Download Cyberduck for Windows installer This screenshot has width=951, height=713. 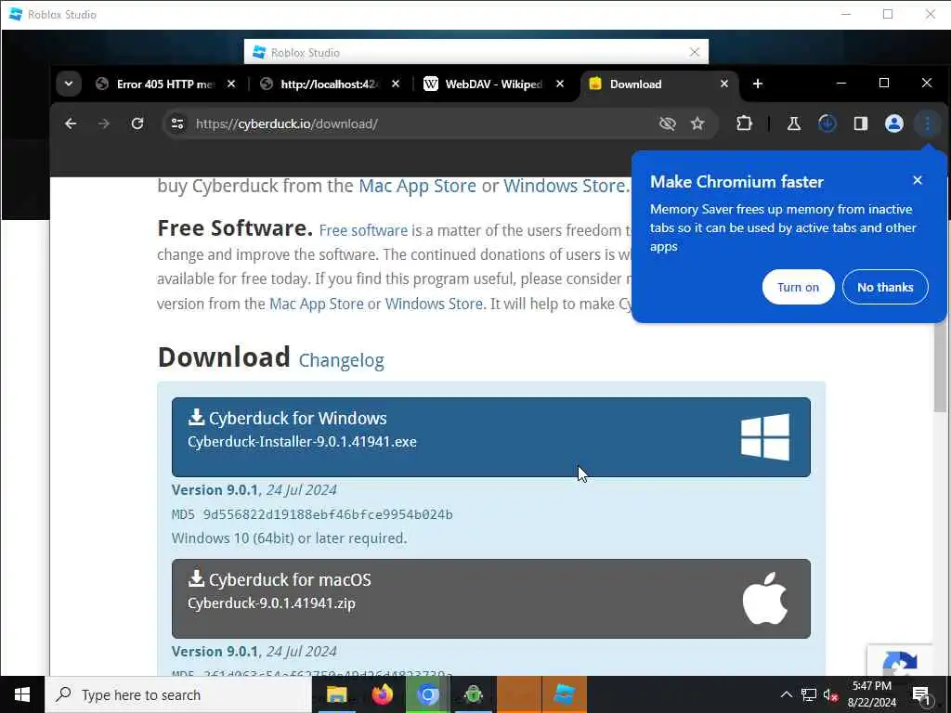point(490,437)
